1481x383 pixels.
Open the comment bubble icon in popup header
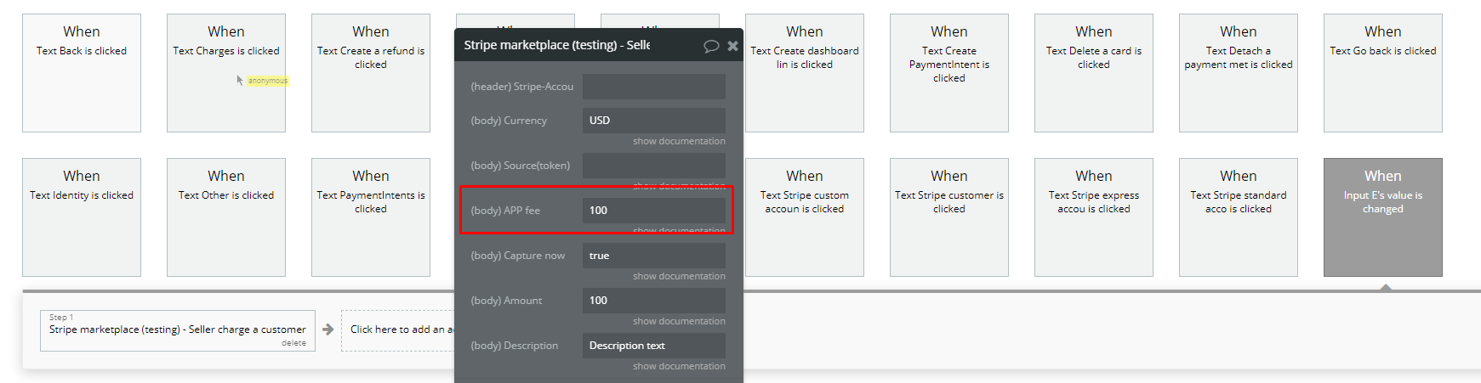(x=711, y=46)
